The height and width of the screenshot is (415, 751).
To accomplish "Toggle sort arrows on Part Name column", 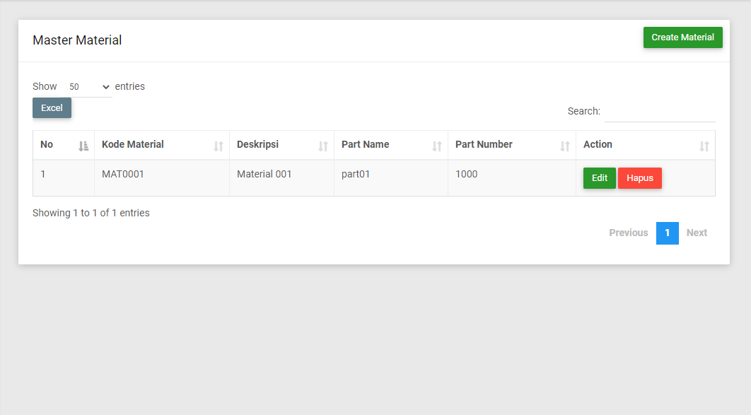I will (x=437, y=146).
